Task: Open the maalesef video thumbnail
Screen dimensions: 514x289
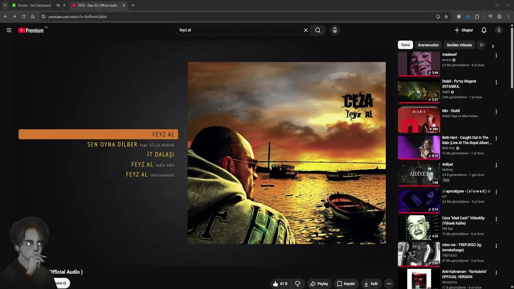Action: click(419, 63)
